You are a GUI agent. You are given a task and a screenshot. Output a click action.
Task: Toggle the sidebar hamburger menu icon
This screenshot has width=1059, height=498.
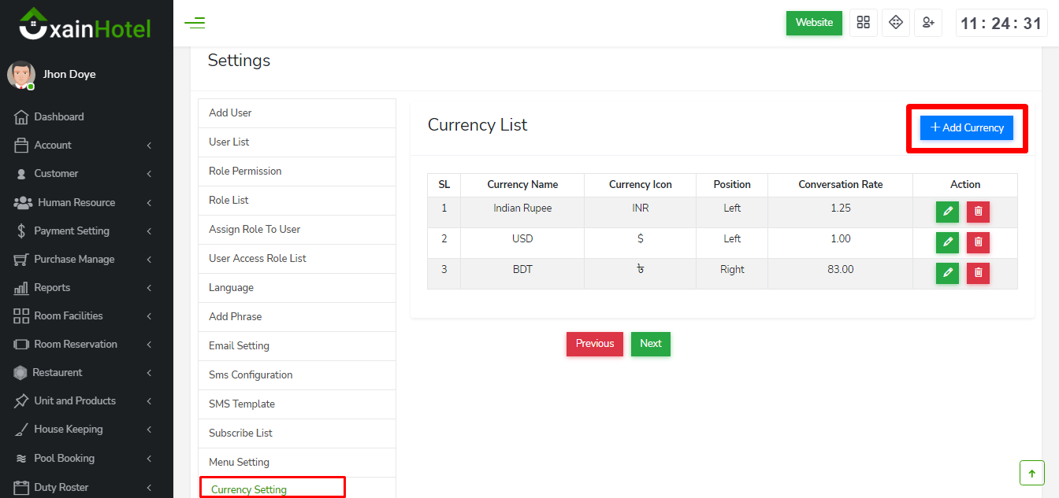(x=195, y=23)
